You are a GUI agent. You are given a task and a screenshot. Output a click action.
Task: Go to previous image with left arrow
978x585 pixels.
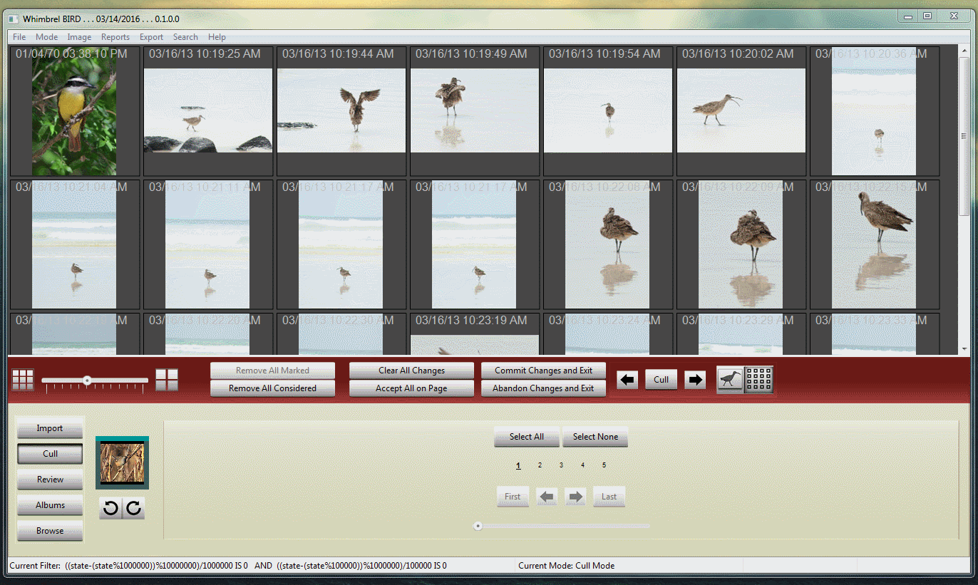click(x=627, y=380)
